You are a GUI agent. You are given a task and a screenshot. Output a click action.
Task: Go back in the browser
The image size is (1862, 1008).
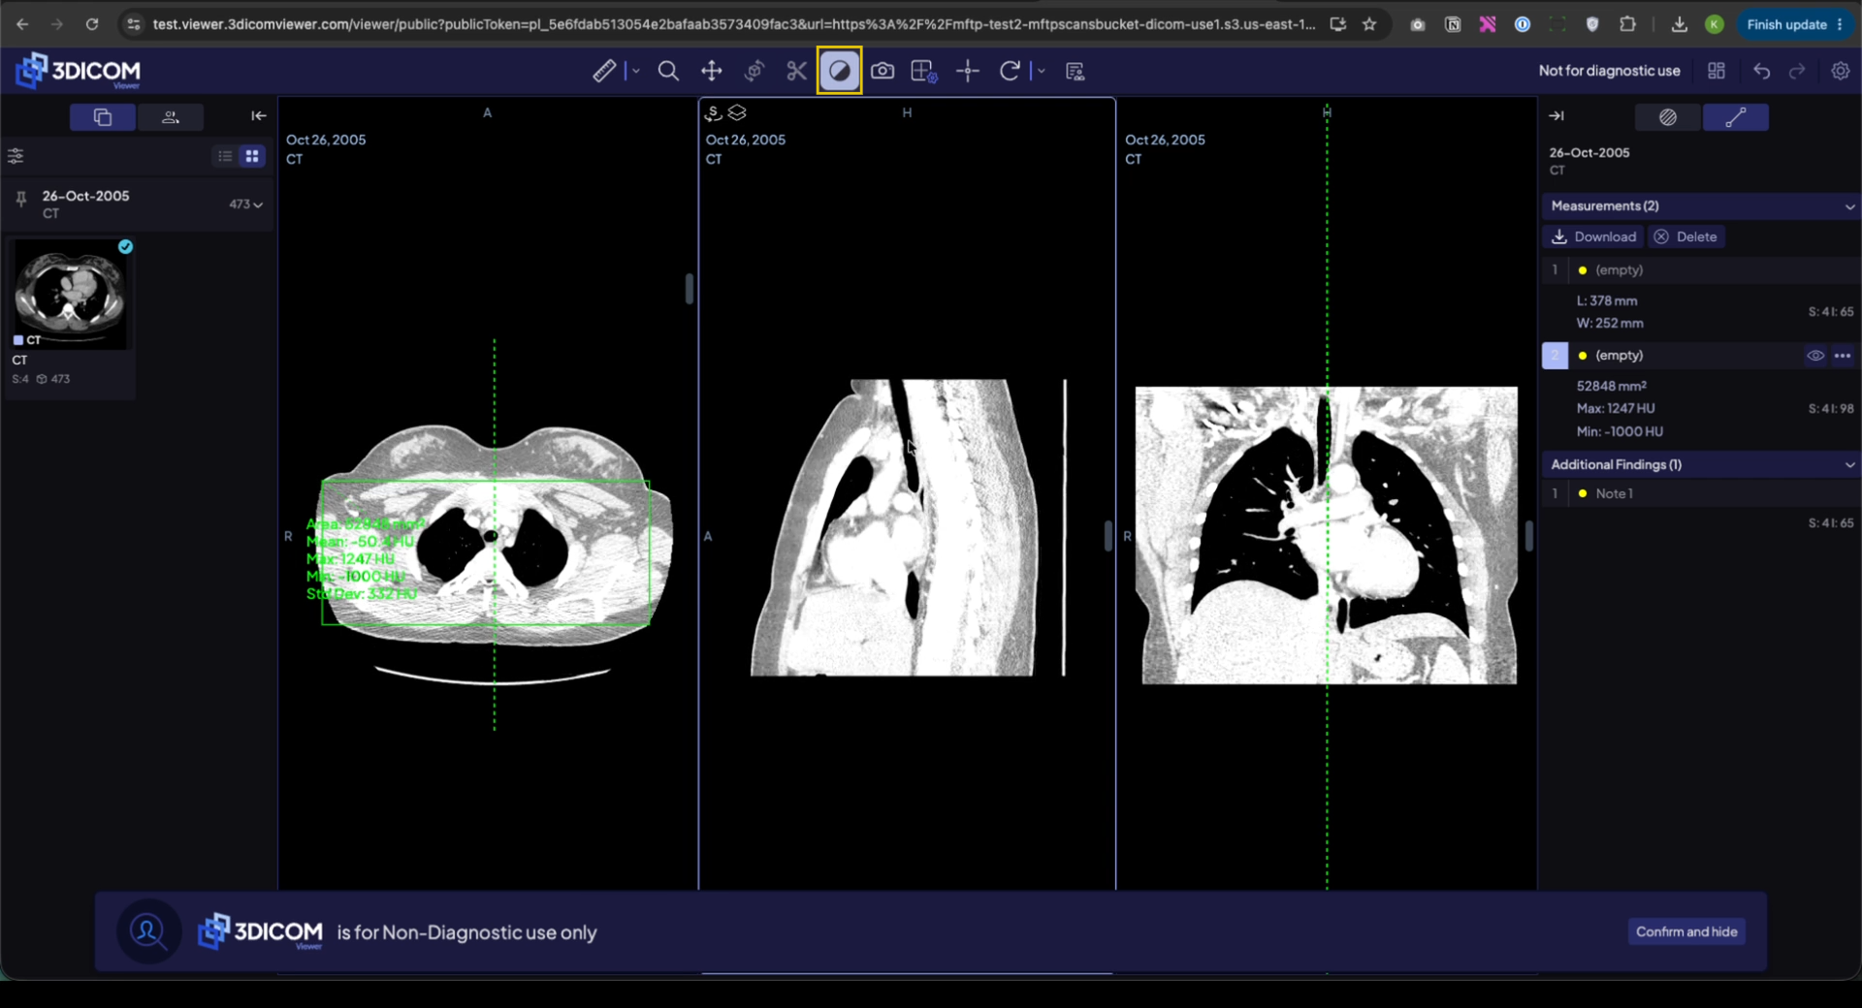(x=22, y=24)
